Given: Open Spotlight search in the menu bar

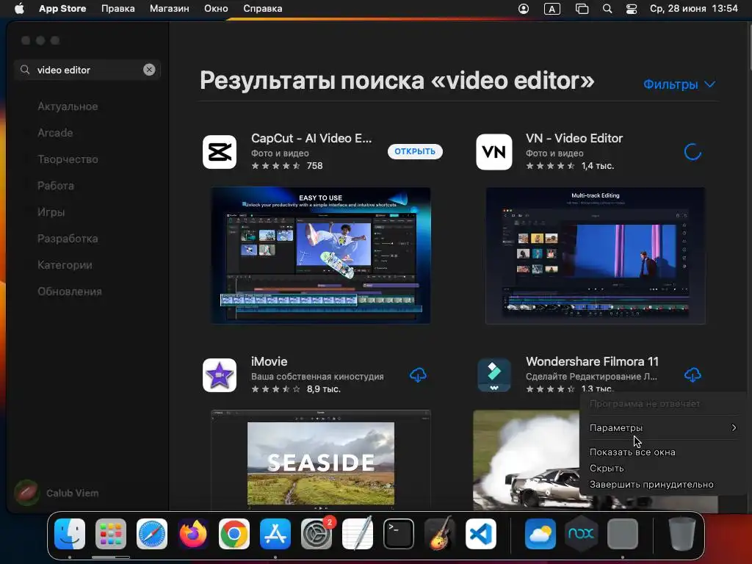Looking at the screenshot, I should pos(607,9).
